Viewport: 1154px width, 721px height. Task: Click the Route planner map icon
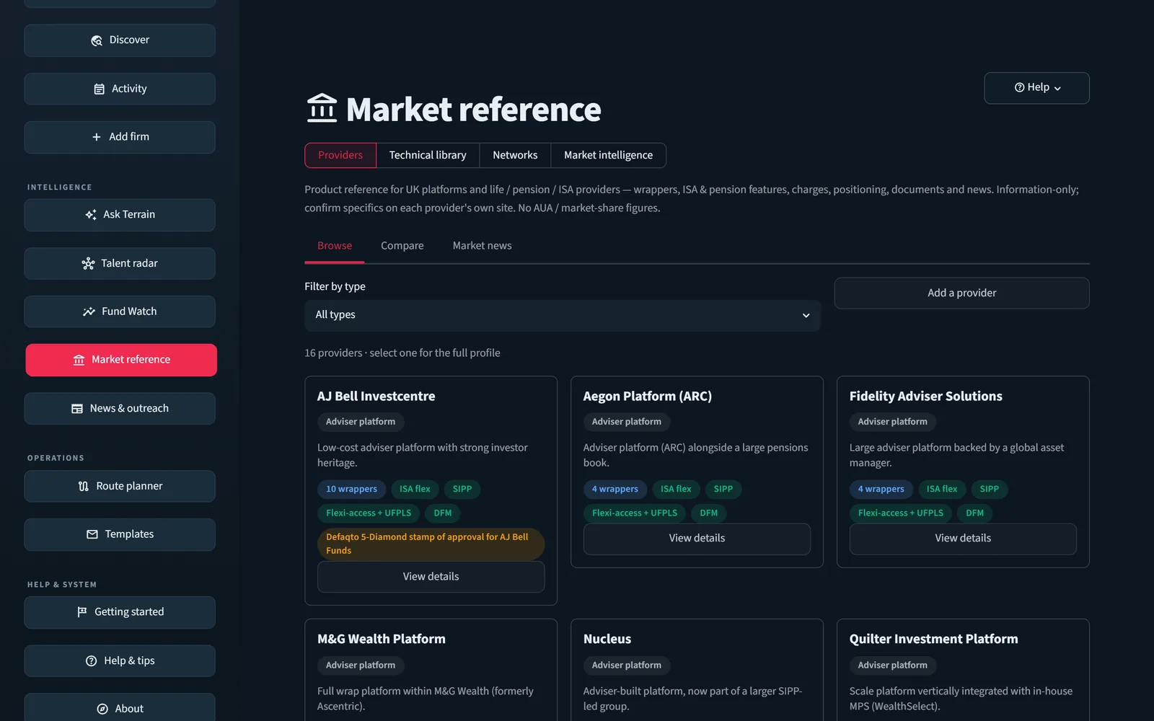tap(84, 487)
